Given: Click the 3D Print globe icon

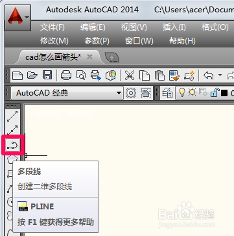Looking at the screenshot, I should pos(111,75).
